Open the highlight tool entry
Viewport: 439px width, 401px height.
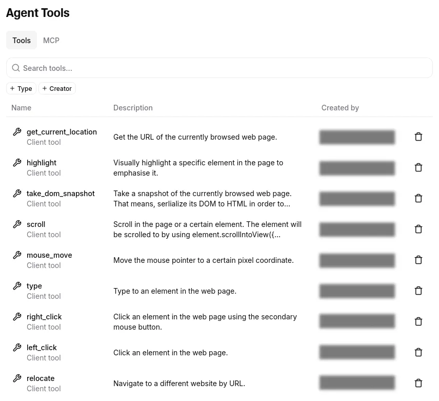42,162
